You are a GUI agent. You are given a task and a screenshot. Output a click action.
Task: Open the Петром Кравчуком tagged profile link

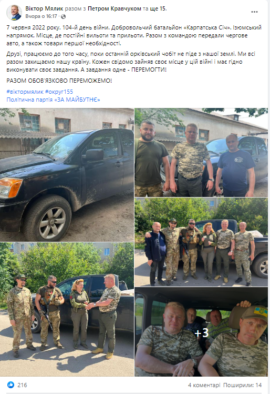point(115,8)
